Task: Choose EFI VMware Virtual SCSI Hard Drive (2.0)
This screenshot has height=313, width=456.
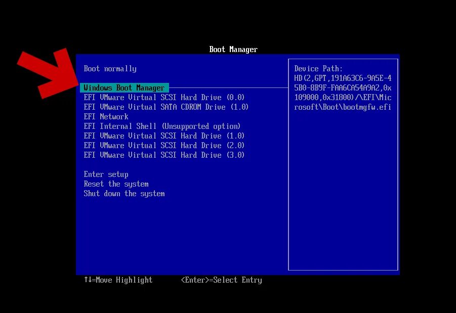Action: [x=164, y=145]
